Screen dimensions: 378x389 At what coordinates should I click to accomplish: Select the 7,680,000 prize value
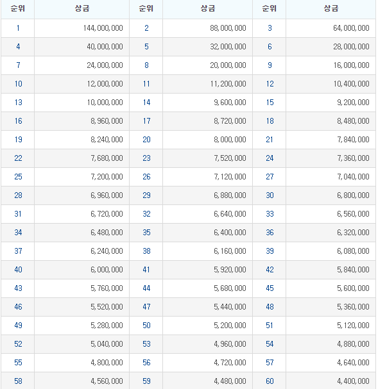(x=107, y=158)
